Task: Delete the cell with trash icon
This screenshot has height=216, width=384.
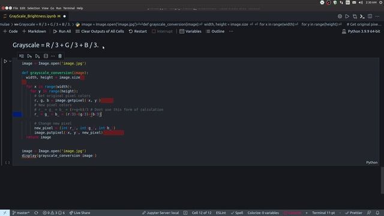Action: click(60, 56)
